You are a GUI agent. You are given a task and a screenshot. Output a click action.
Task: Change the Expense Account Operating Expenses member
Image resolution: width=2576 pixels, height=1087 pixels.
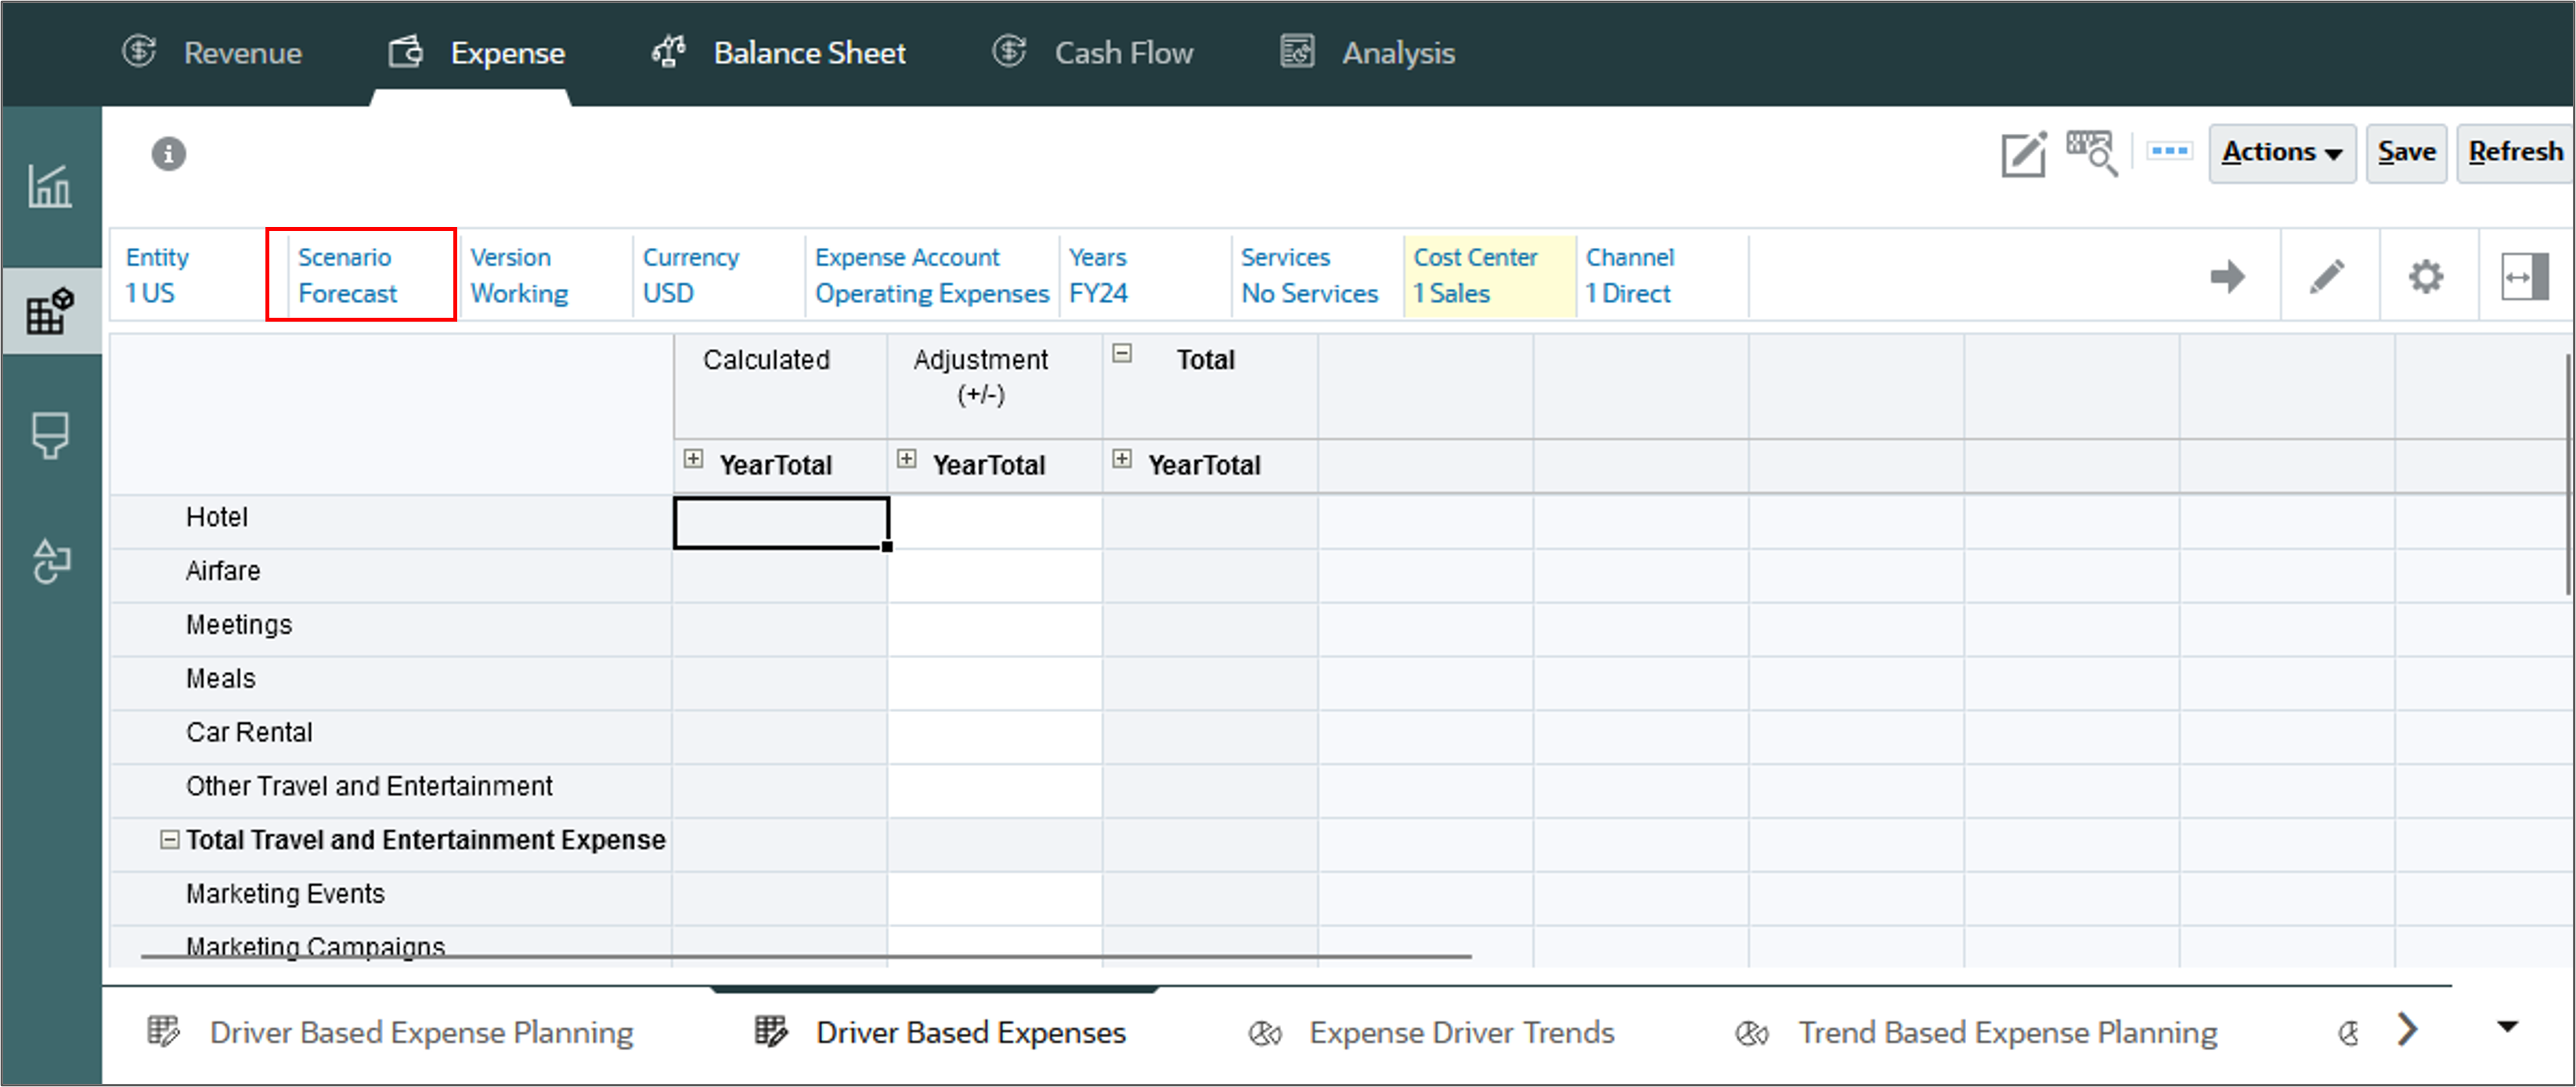point(932,275)
